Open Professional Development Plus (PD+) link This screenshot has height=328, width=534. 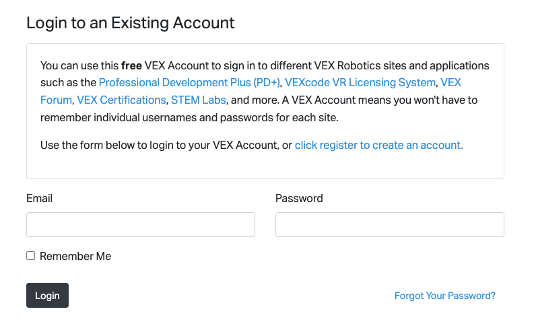click(190, 83)
